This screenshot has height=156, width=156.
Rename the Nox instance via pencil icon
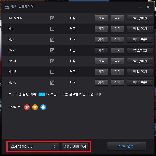click(52, 29)
